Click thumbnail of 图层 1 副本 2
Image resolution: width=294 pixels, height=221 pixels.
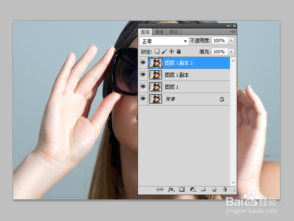155,63
